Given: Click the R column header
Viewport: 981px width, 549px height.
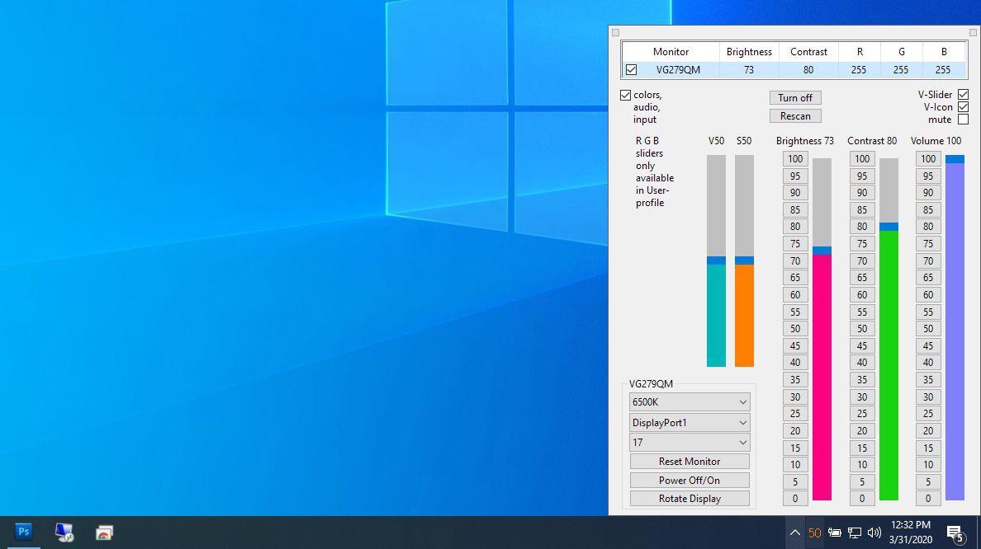Looking at the screenshot, I should click(859, 52).
